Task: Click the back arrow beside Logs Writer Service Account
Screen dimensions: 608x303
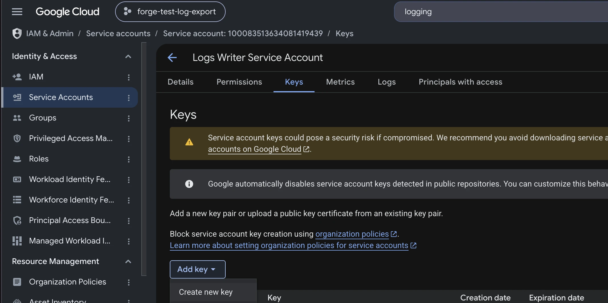Action: (x=172, y=58)
